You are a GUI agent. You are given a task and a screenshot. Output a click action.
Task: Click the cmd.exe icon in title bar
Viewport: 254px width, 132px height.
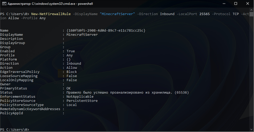pos(4,4)
